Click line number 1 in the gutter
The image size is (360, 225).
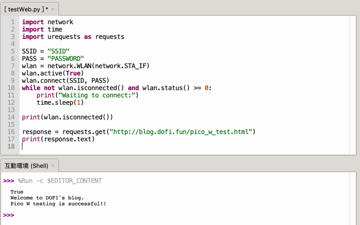tap(13, 22)
